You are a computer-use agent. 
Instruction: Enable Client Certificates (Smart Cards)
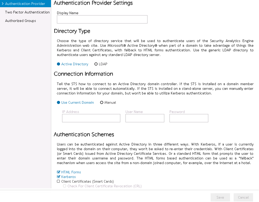[x=58, y=181]
